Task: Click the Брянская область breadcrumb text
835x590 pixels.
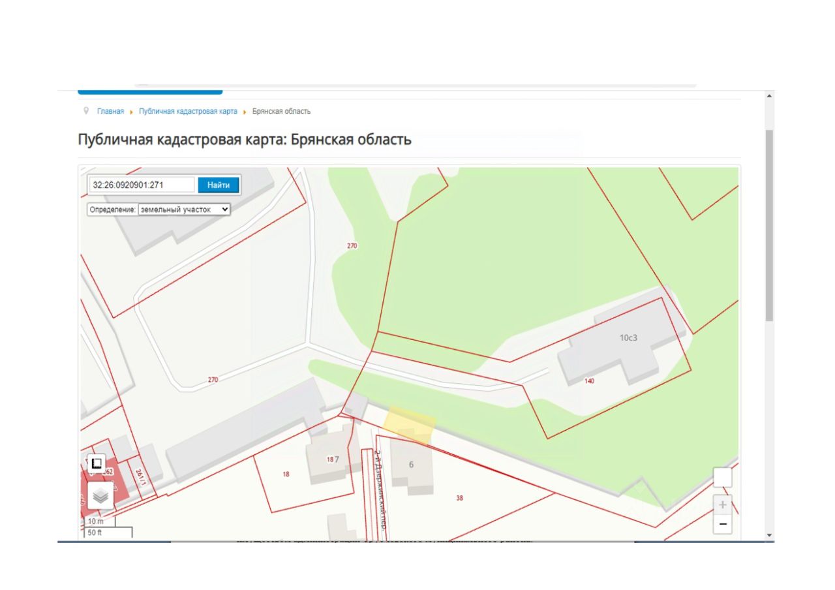Action: coord(281,112)
